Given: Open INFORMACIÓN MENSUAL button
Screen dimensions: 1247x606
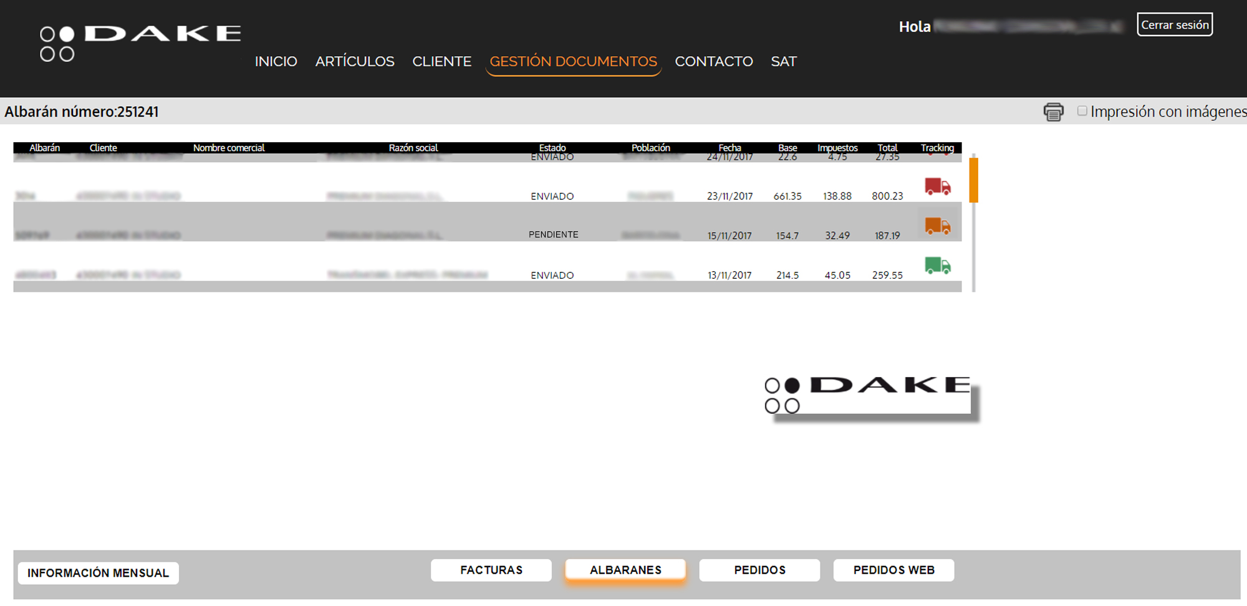Looking at the screenshot, I should point(99,573).
